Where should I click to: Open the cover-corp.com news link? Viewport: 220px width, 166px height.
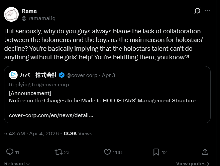tap(51, 115)
